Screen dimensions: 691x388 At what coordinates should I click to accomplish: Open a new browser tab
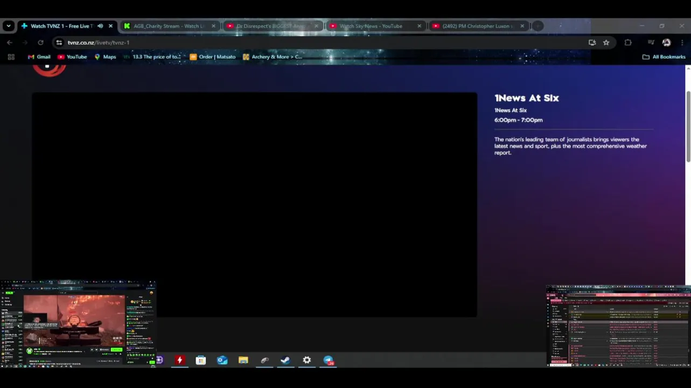(538, 26)
